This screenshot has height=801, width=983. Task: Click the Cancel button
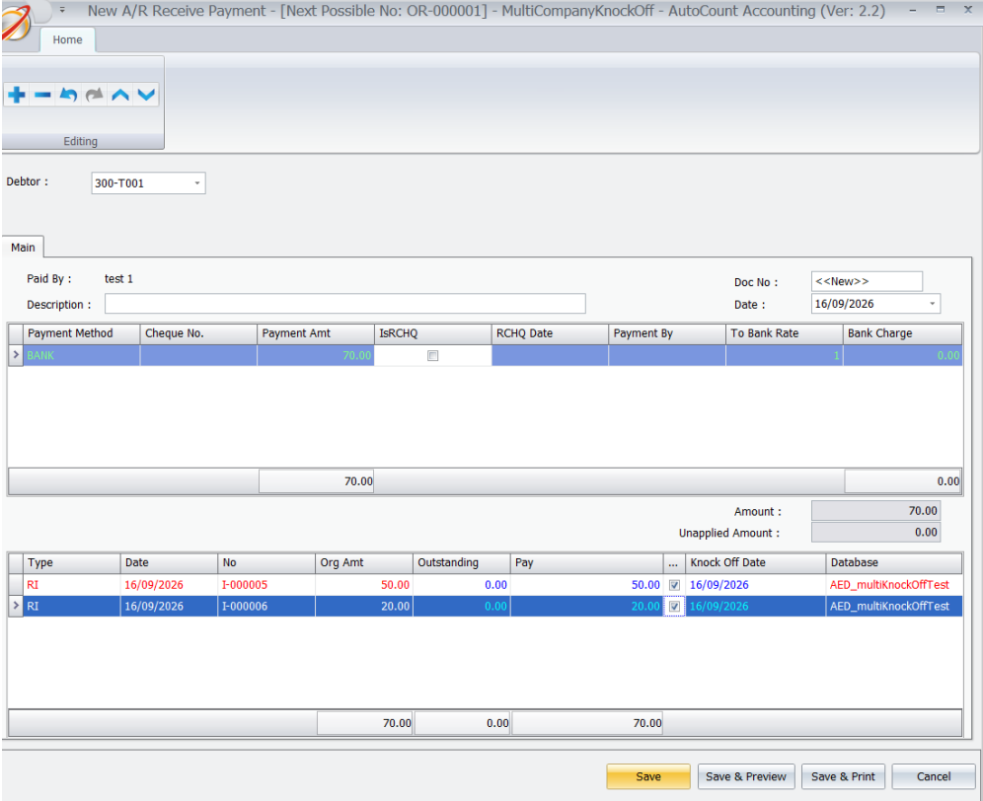coord(934,776)
